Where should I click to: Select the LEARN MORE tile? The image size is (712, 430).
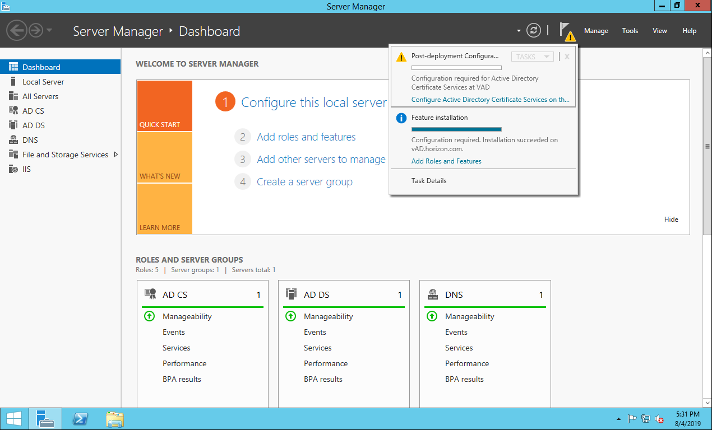(164, 209)
